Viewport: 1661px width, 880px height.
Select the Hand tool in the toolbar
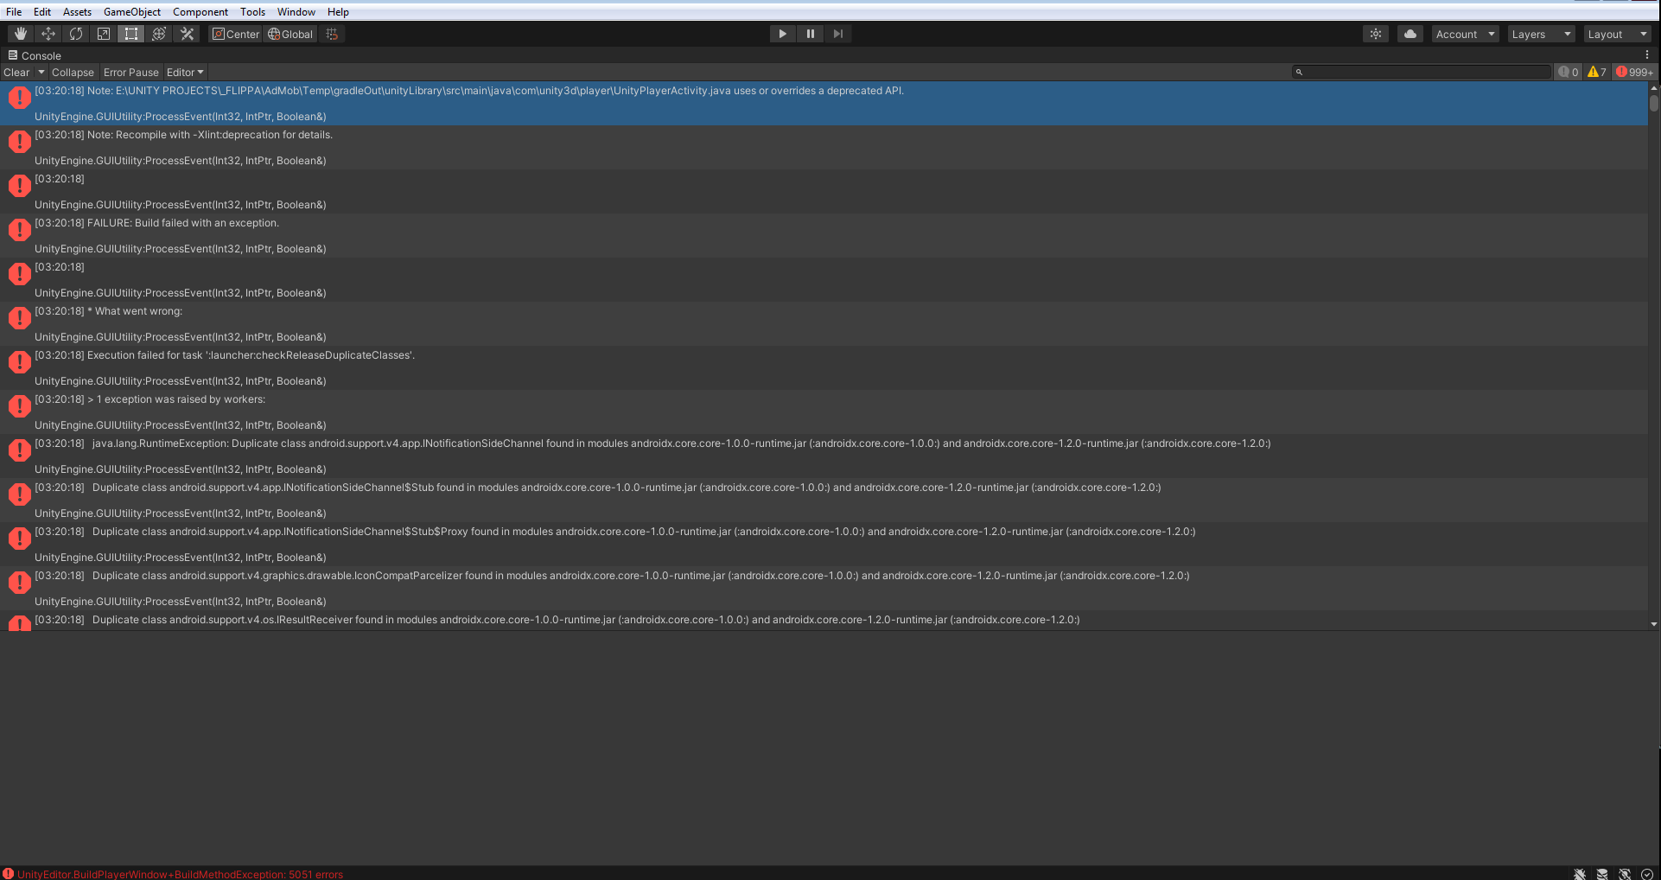point(19,33)
